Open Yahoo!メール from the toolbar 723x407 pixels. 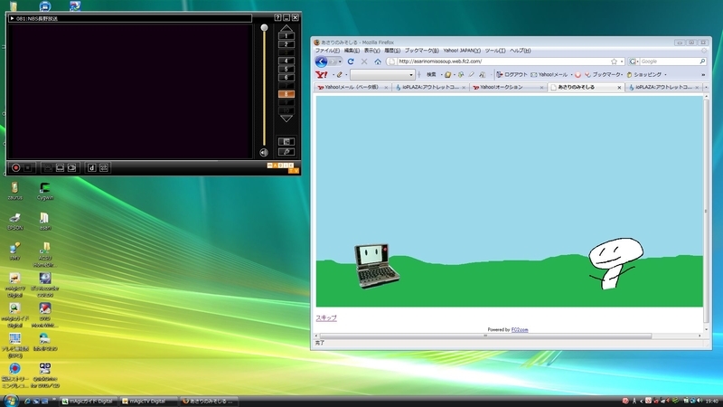click(x=549, y=75)
